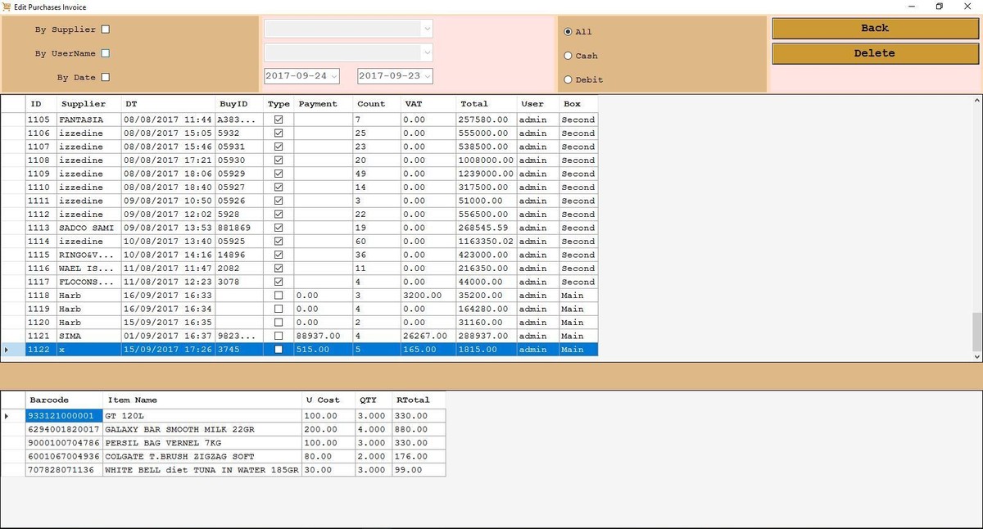Tick the By UserName checkbox
Viewport: 983px width, 529px height.
105,54
